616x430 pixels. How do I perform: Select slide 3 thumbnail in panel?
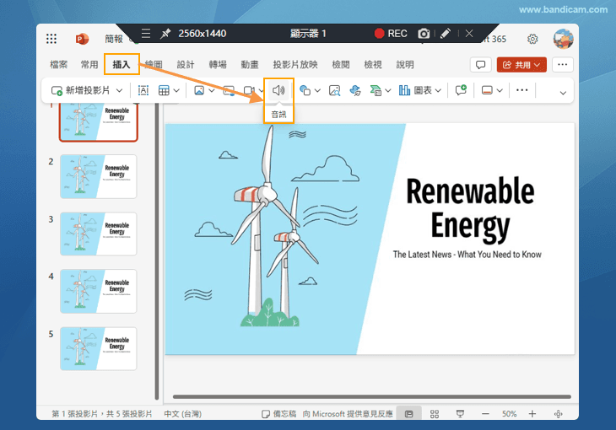pyautogui.click(x=98, y=234)
